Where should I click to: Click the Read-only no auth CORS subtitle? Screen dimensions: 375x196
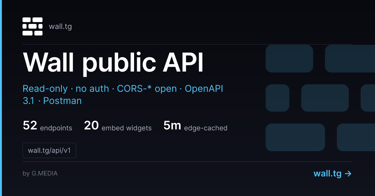pos(123,95)
